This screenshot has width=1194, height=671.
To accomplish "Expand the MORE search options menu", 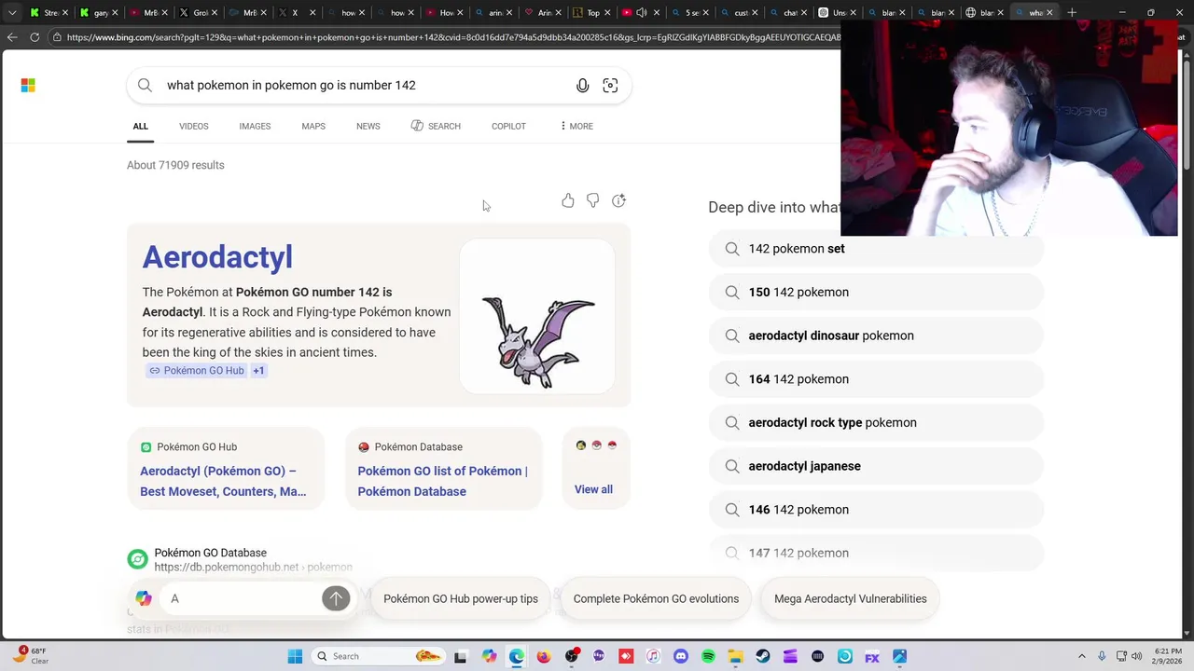I will (x=576, y=126).
